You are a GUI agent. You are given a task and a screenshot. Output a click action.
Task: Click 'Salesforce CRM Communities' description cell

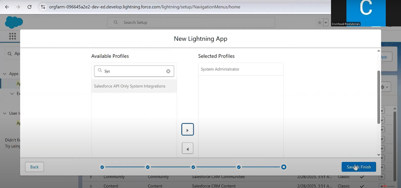coord(218,177)
